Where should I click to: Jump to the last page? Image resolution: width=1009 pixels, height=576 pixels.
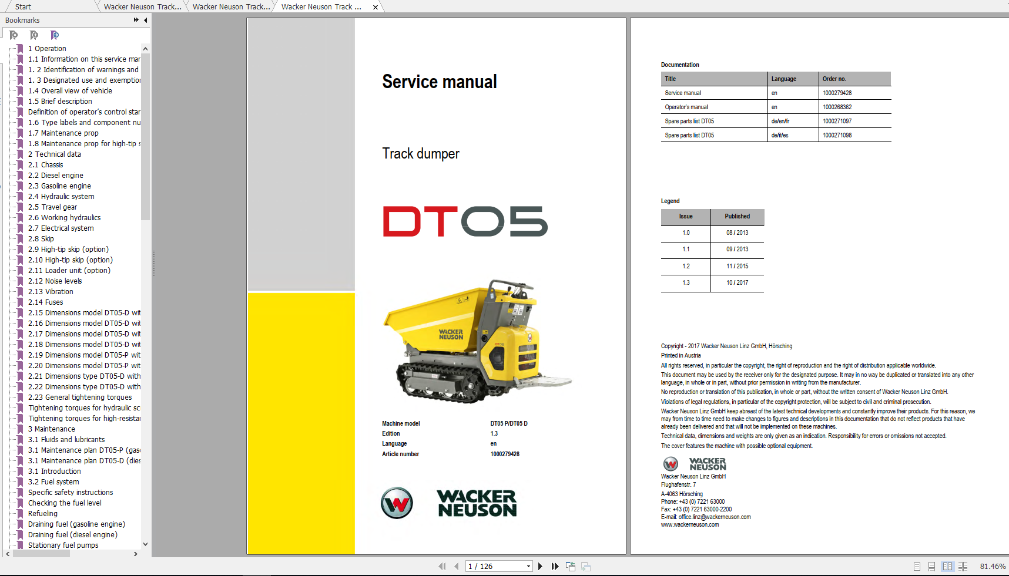[555, 567]
